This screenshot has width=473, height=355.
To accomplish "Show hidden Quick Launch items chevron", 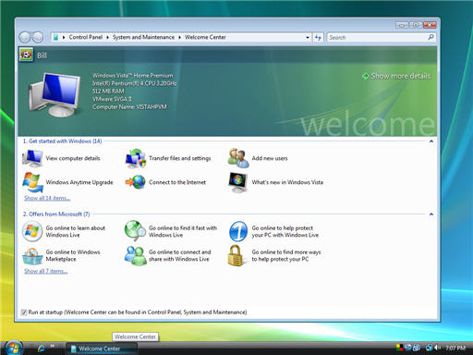I will [53, 346].
